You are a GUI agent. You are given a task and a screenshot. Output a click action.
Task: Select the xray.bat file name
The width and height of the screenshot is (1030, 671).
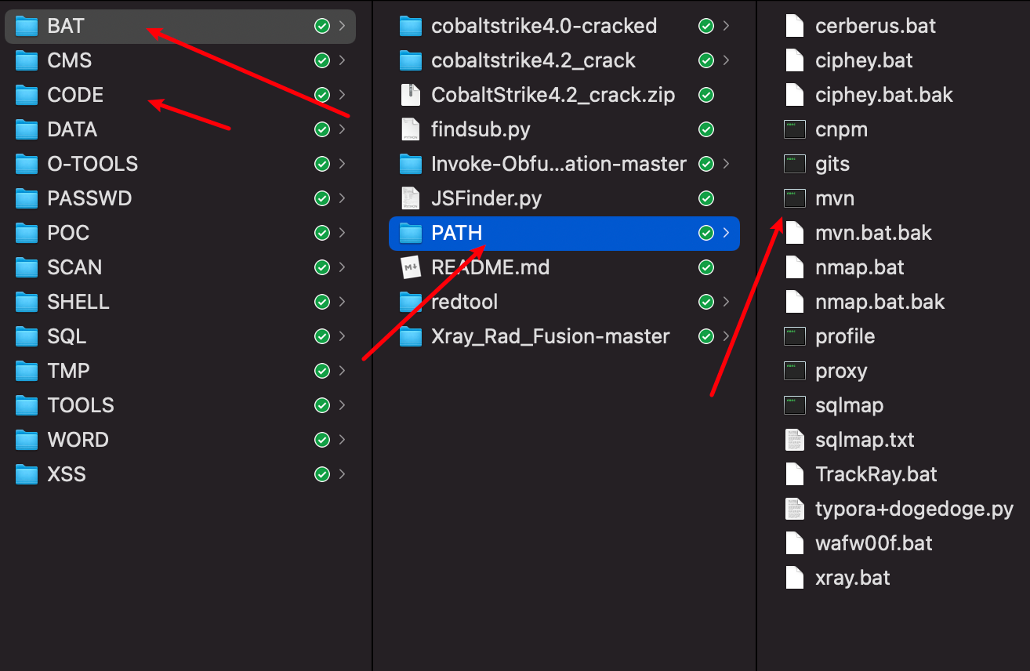tap(853, 579)
